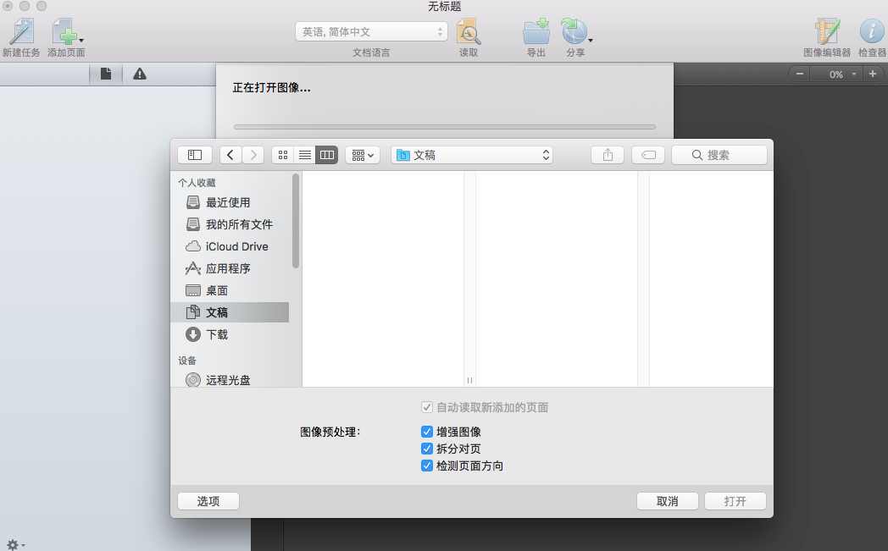The width and height of the screenshot is (888, 551).
Task: Switch file dialog to icon view
Action: point(283,155)
